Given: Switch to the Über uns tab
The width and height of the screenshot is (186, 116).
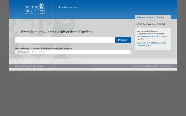Looking at the screenshot, I should coord(159,17).
